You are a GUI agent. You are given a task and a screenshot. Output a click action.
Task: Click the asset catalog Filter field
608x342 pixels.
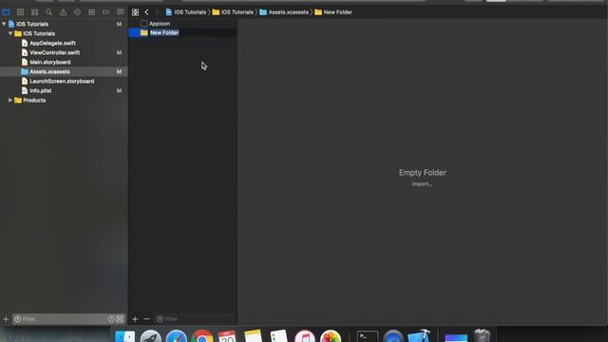click(195, 319)
